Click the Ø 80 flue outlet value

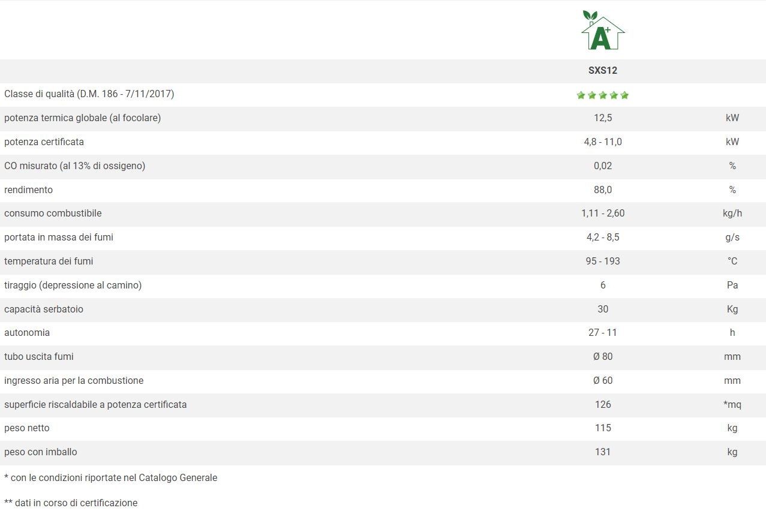coord(602,357)
